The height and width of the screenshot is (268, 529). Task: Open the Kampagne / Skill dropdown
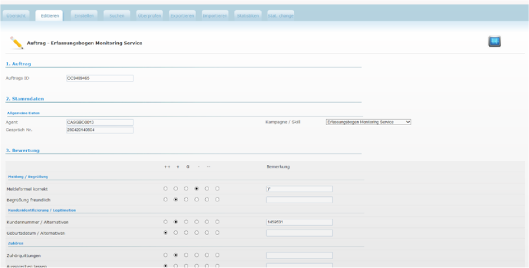tap(367, 122)
